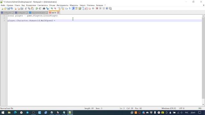This screenshot has width=205, height=115.
Task: Close the ыы.txt tab with red X
Action: coord(58,13)
